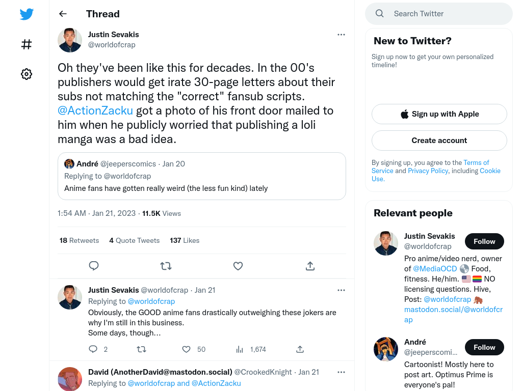View the 18 Retweets list
Viewport: 522px width, 391px height.
(79, 240)
